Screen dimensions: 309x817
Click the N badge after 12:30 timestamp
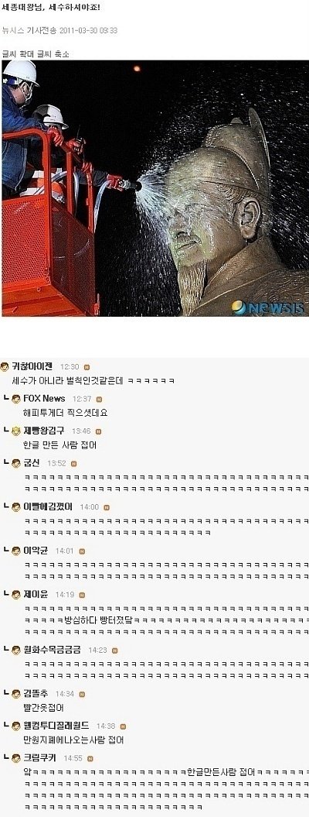tap(87, 367)
